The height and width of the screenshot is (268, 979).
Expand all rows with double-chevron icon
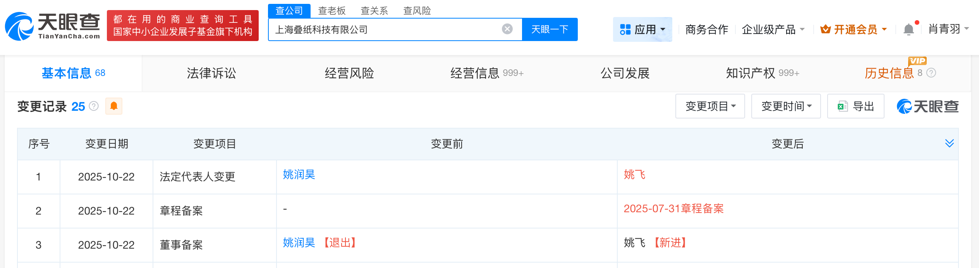point(949,144)
